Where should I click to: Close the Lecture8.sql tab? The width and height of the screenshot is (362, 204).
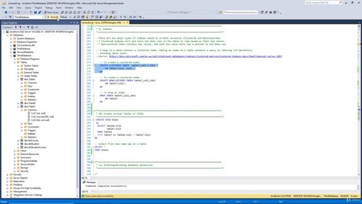127,23
